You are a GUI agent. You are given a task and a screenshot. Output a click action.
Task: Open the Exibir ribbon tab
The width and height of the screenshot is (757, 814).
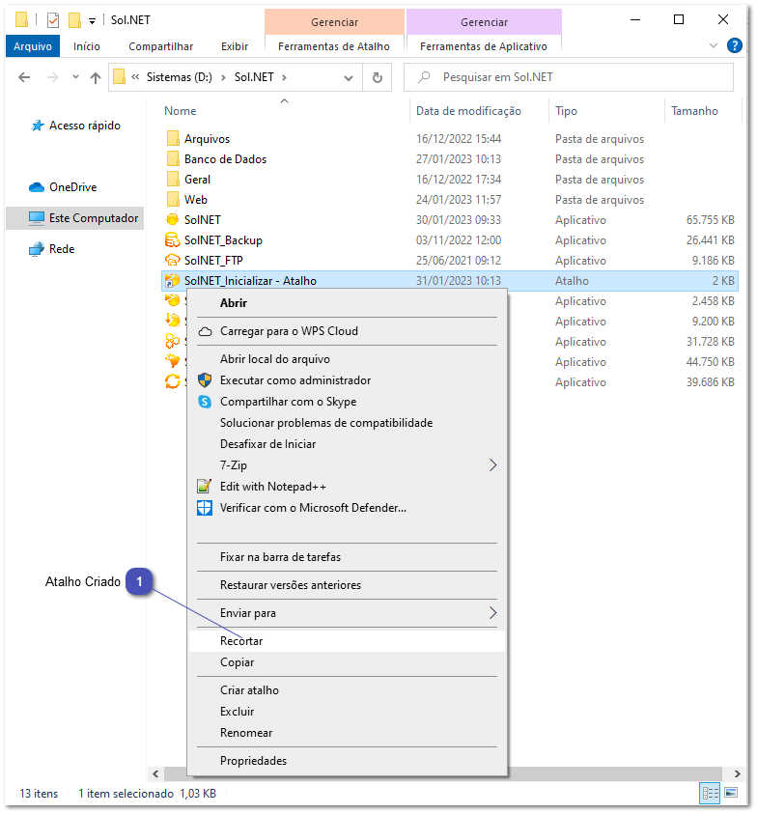235,46
